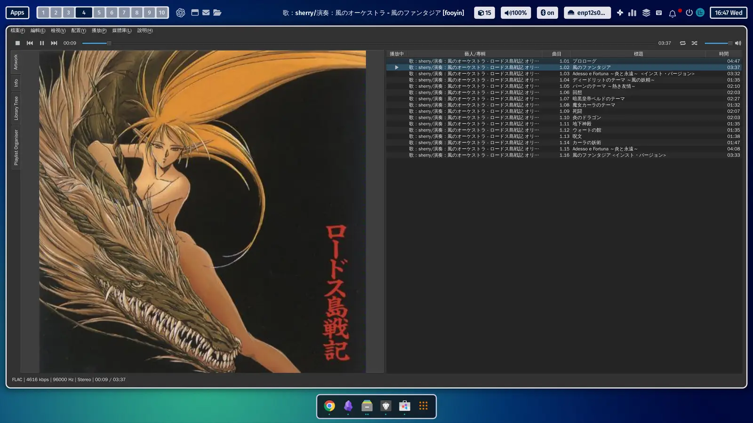Open the 編輯(E) menu
This screenshot has height=423, width=753.
point(38,31)
